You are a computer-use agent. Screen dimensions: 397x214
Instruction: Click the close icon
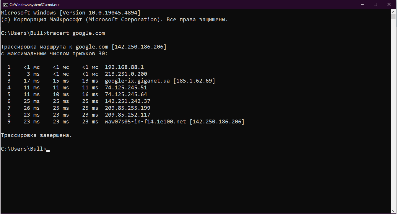tap(389, 4)
